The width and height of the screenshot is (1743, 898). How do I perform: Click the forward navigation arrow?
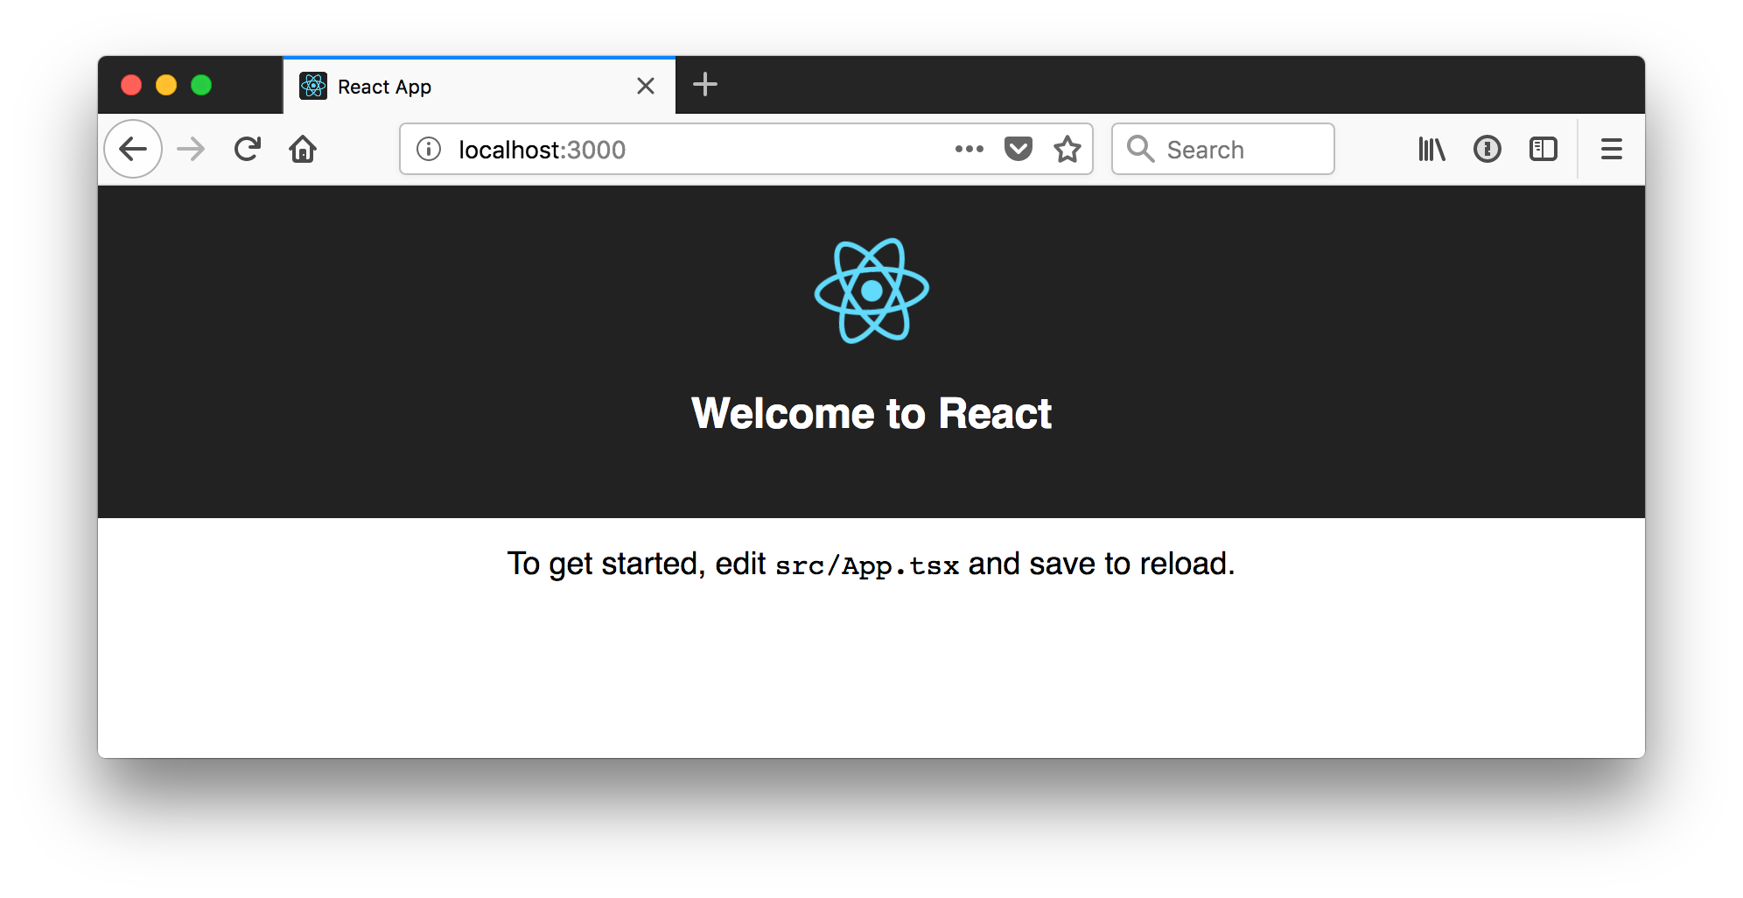[191, 150]
